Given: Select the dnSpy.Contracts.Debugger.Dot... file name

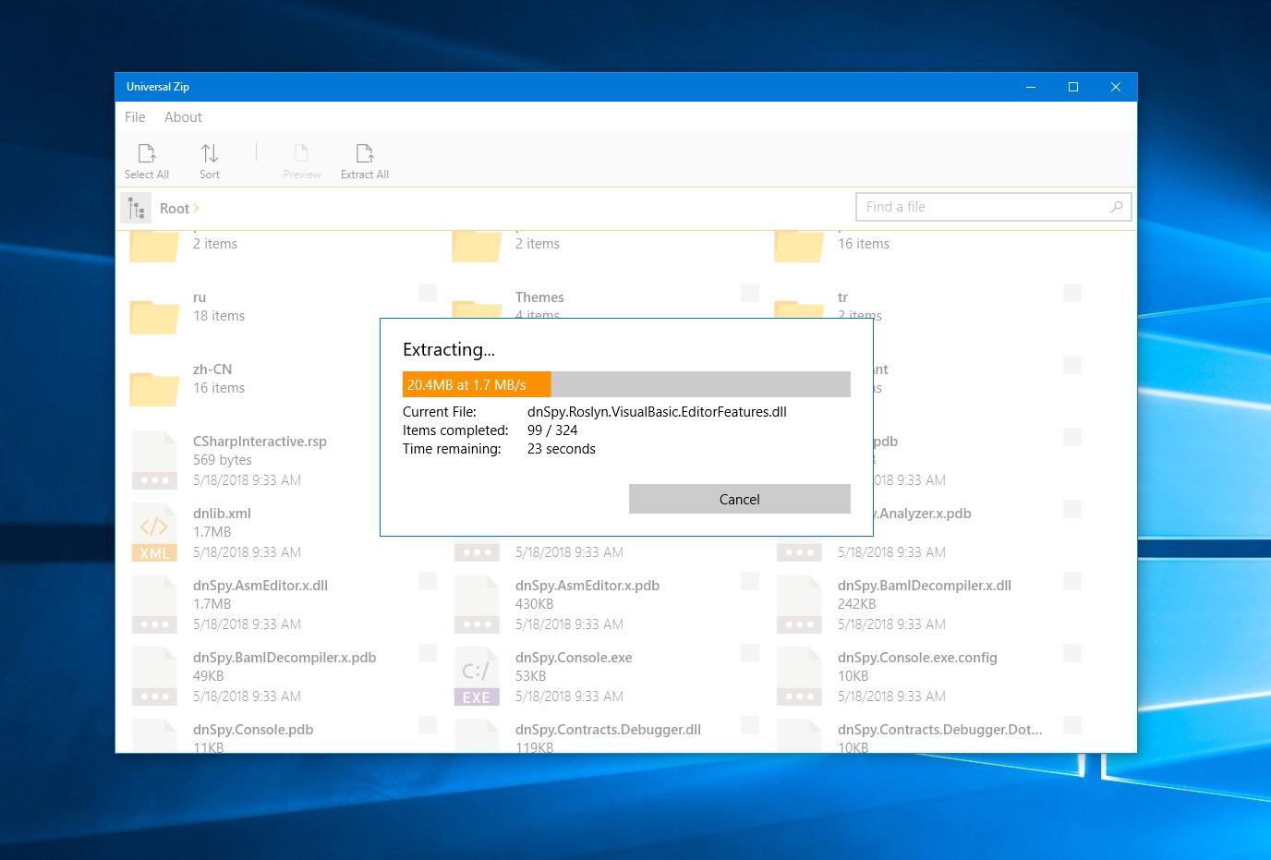Looking at the screenshot, I should click(x=940, y=730).
